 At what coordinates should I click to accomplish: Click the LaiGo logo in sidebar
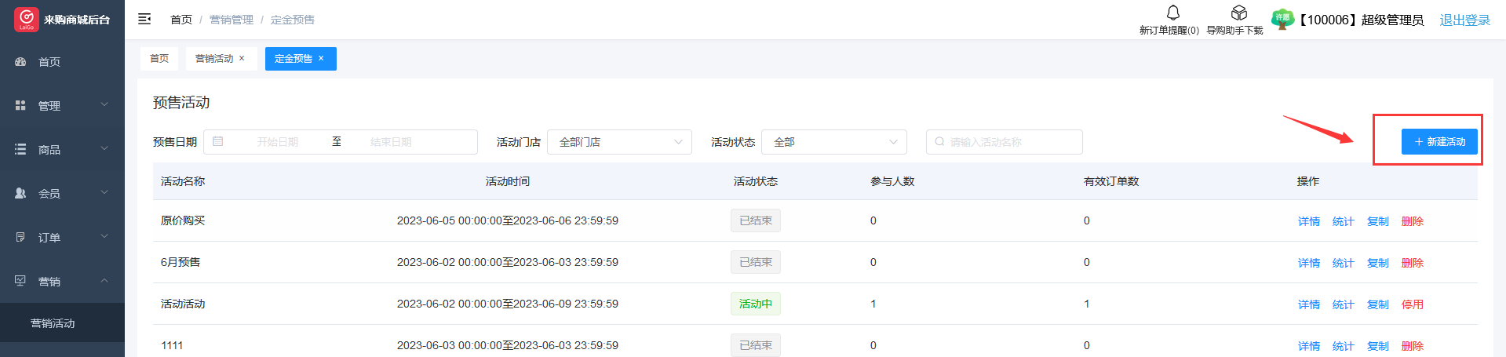(x=26, y=20)
